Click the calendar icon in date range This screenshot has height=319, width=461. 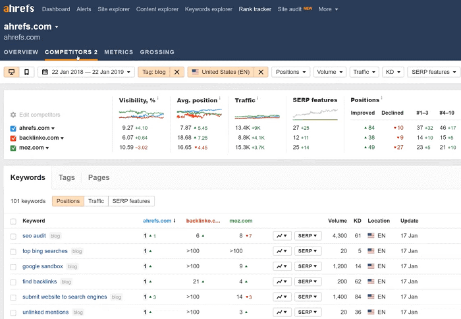point(45,72)
